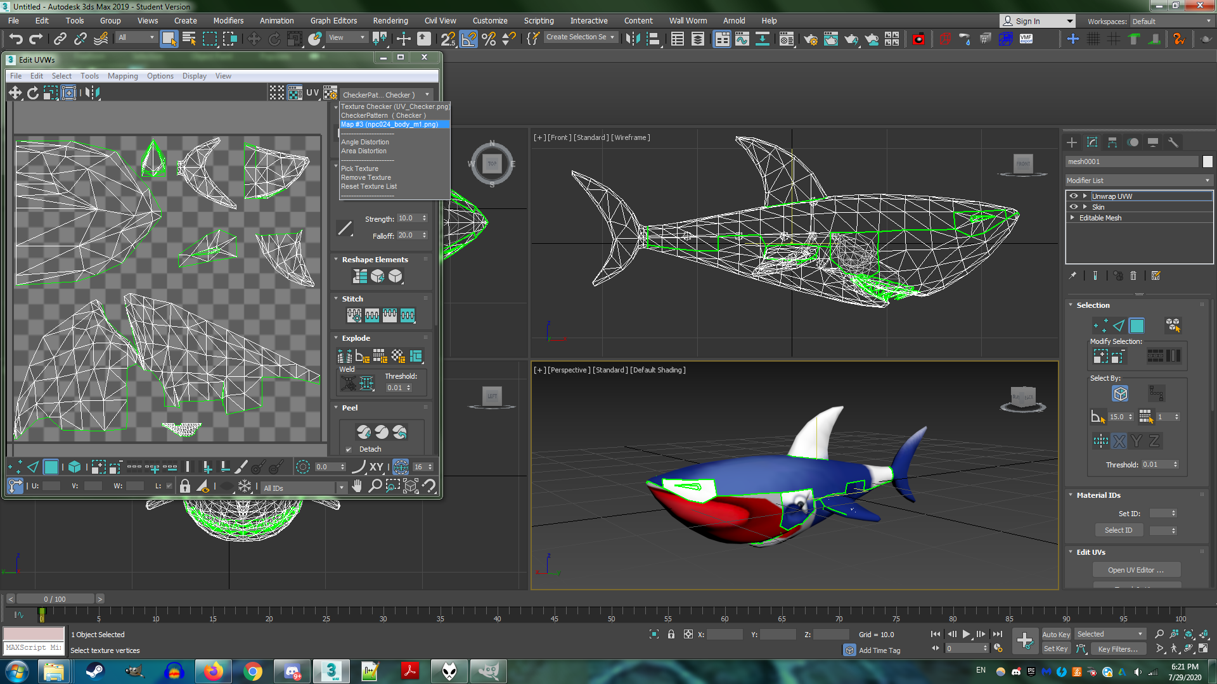
Task: Open the Modifier List dropdown
Action: click(1138, 180)
